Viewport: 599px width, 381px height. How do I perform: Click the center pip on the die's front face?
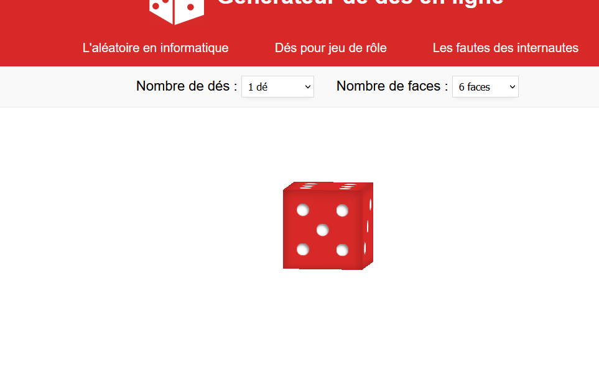pos(322,230)
